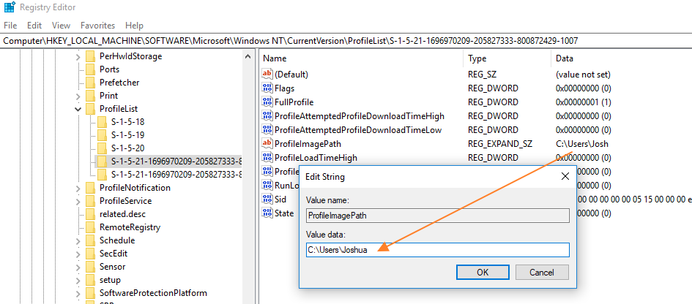The width and height of the screenshot is (692, 304).
Task: Click the FullProfile DWORD value icon
Action: pos(267,102)
